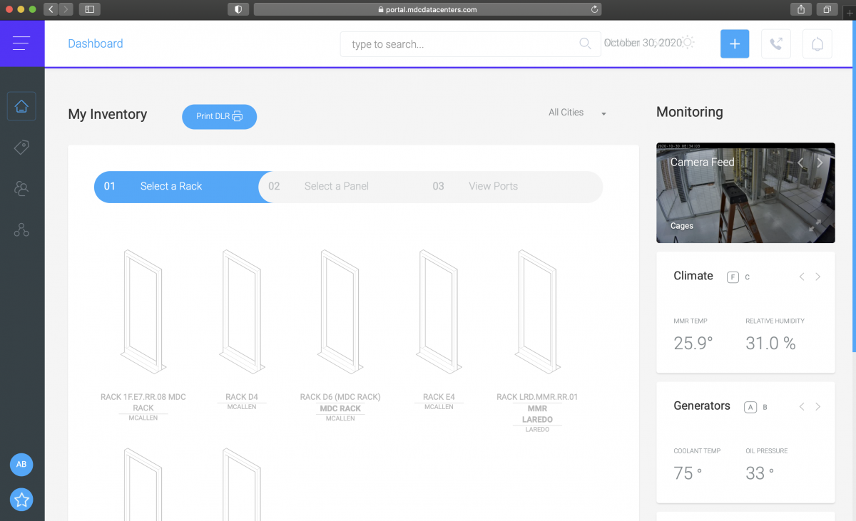Go to next Climate reading
This screenshot has height=521, width=856.
[x=817, y=277]
